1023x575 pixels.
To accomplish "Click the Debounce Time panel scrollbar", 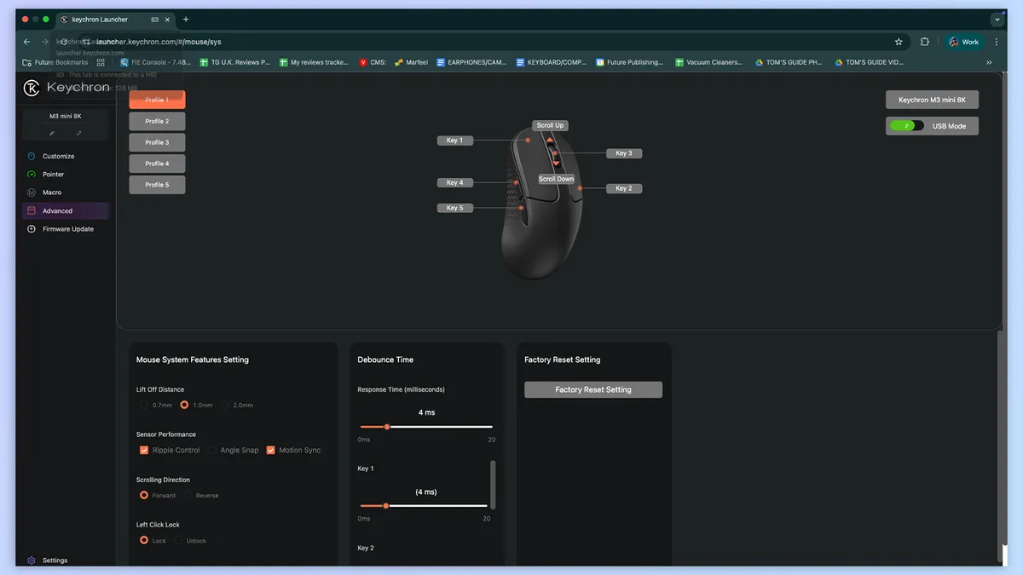I will [493, 486].
